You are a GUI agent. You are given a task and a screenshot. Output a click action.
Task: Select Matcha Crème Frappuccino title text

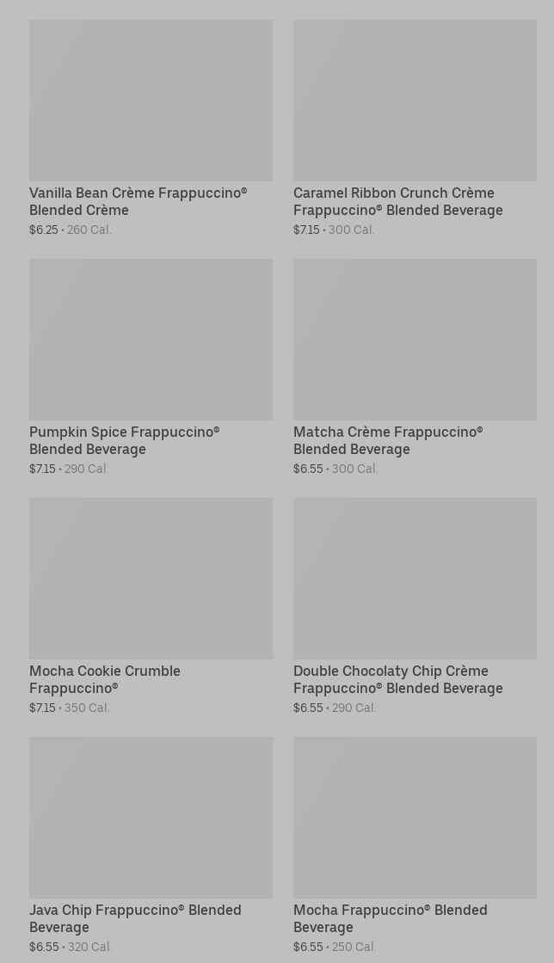tap(387, 440)
